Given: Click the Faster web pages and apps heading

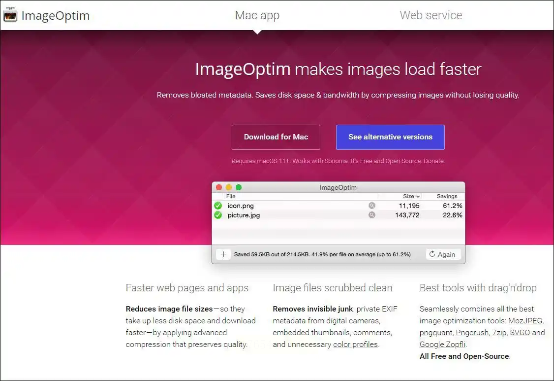Looking at the screenshot, I should click(x=187, y=288).
